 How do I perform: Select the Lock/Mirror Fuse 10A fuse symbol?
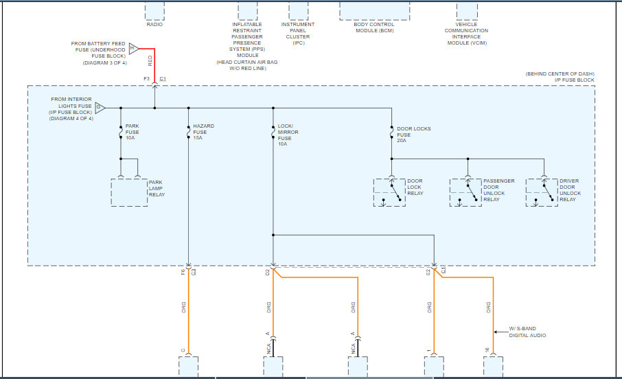[x=273, y=132]
